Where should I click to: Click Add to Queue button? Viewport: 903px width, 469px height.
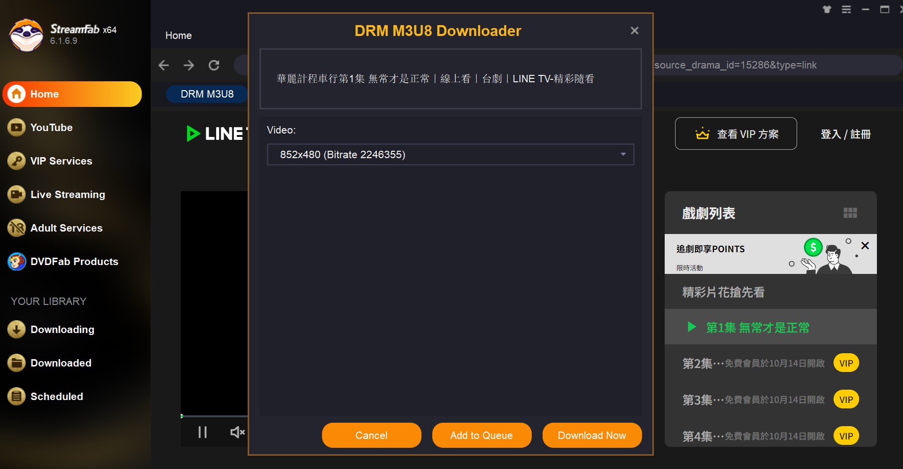(482, 435)
